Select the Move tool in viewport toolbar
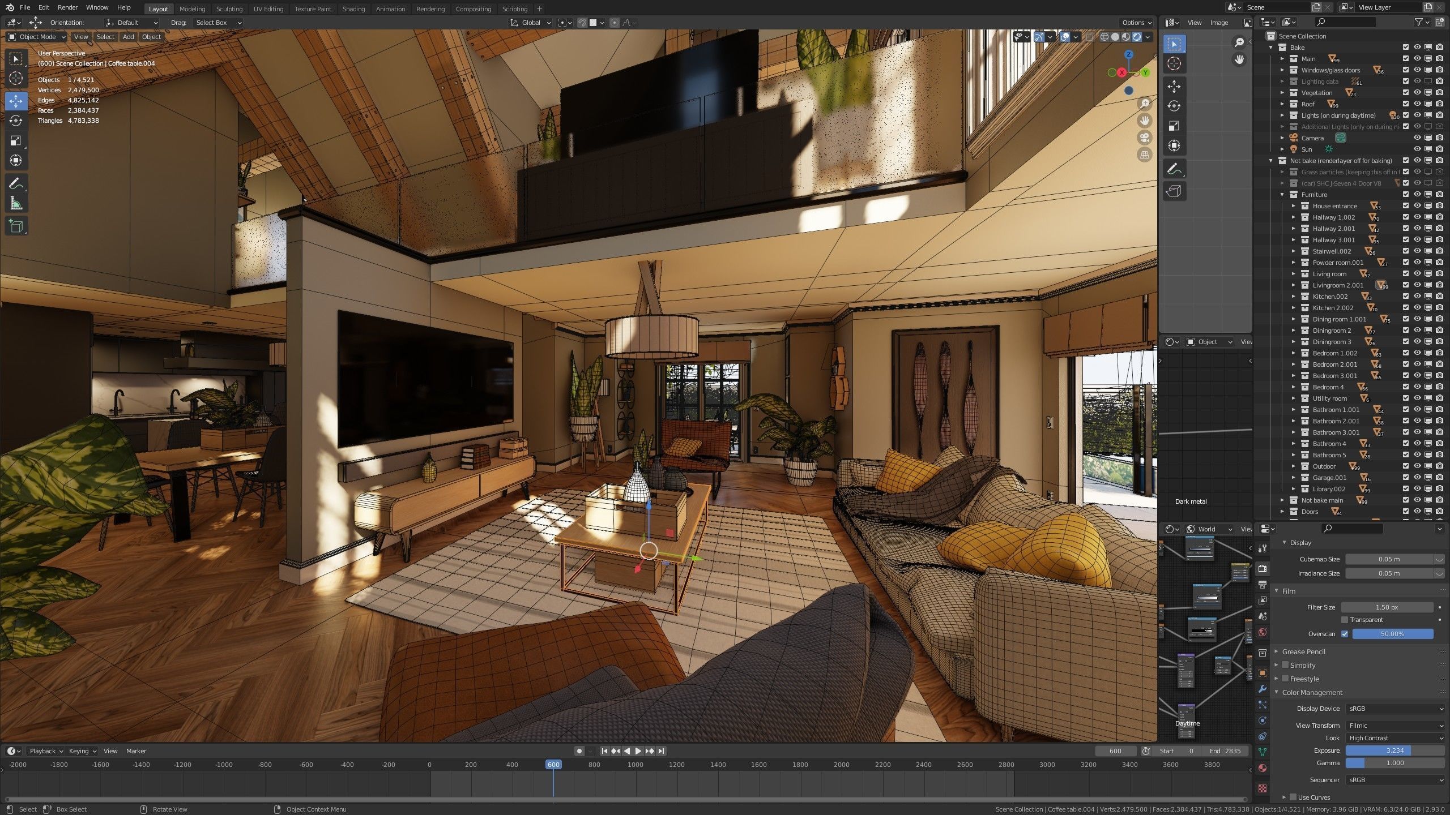The height and width of the screenshot is (815, 1450). pyautogui.click(x=16, y=101)
